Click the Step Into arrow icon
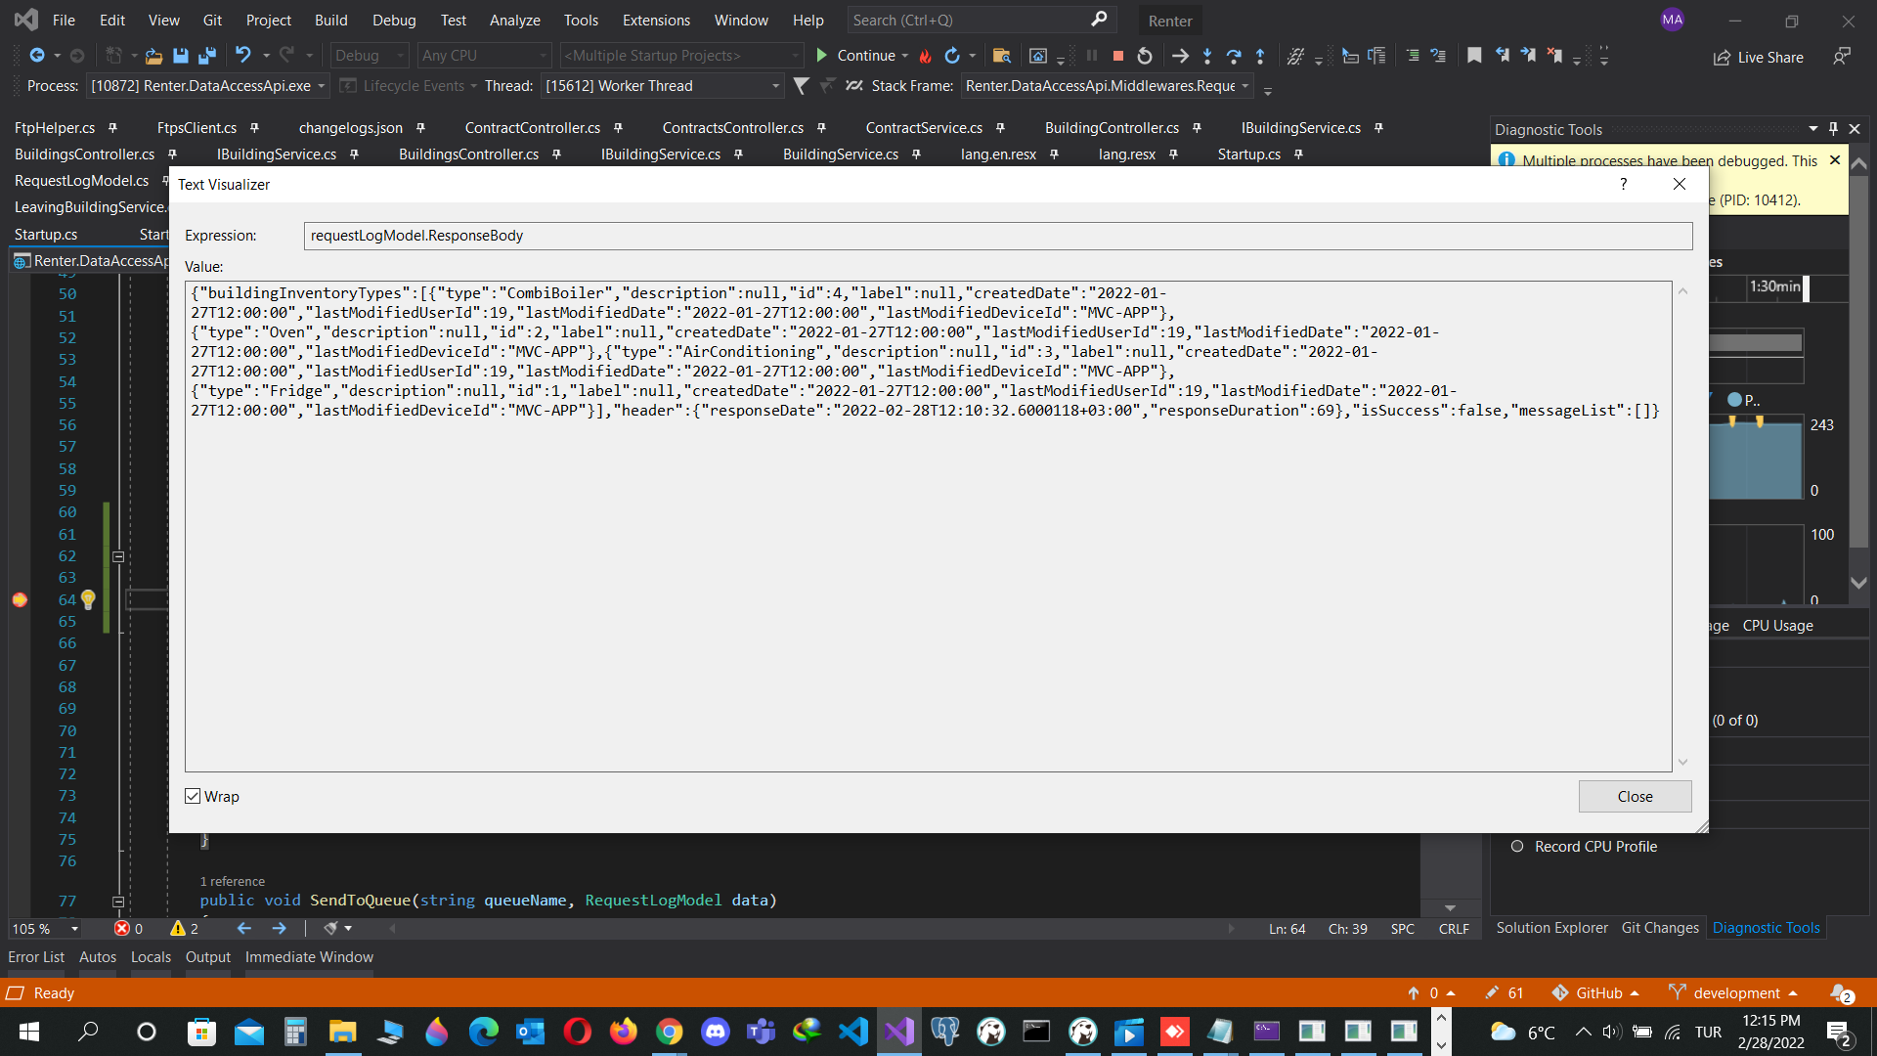The height and width of the screenshot is (1056, 1877). [1207, 56]
